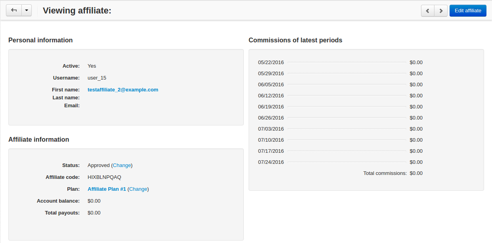Click the username value user_15
This screenshot has width=492, height=243.
pyautogui.click(x=97, y=78)
